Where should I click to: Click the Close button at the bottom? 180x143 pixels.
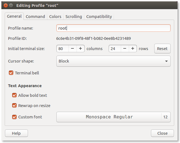162,133
